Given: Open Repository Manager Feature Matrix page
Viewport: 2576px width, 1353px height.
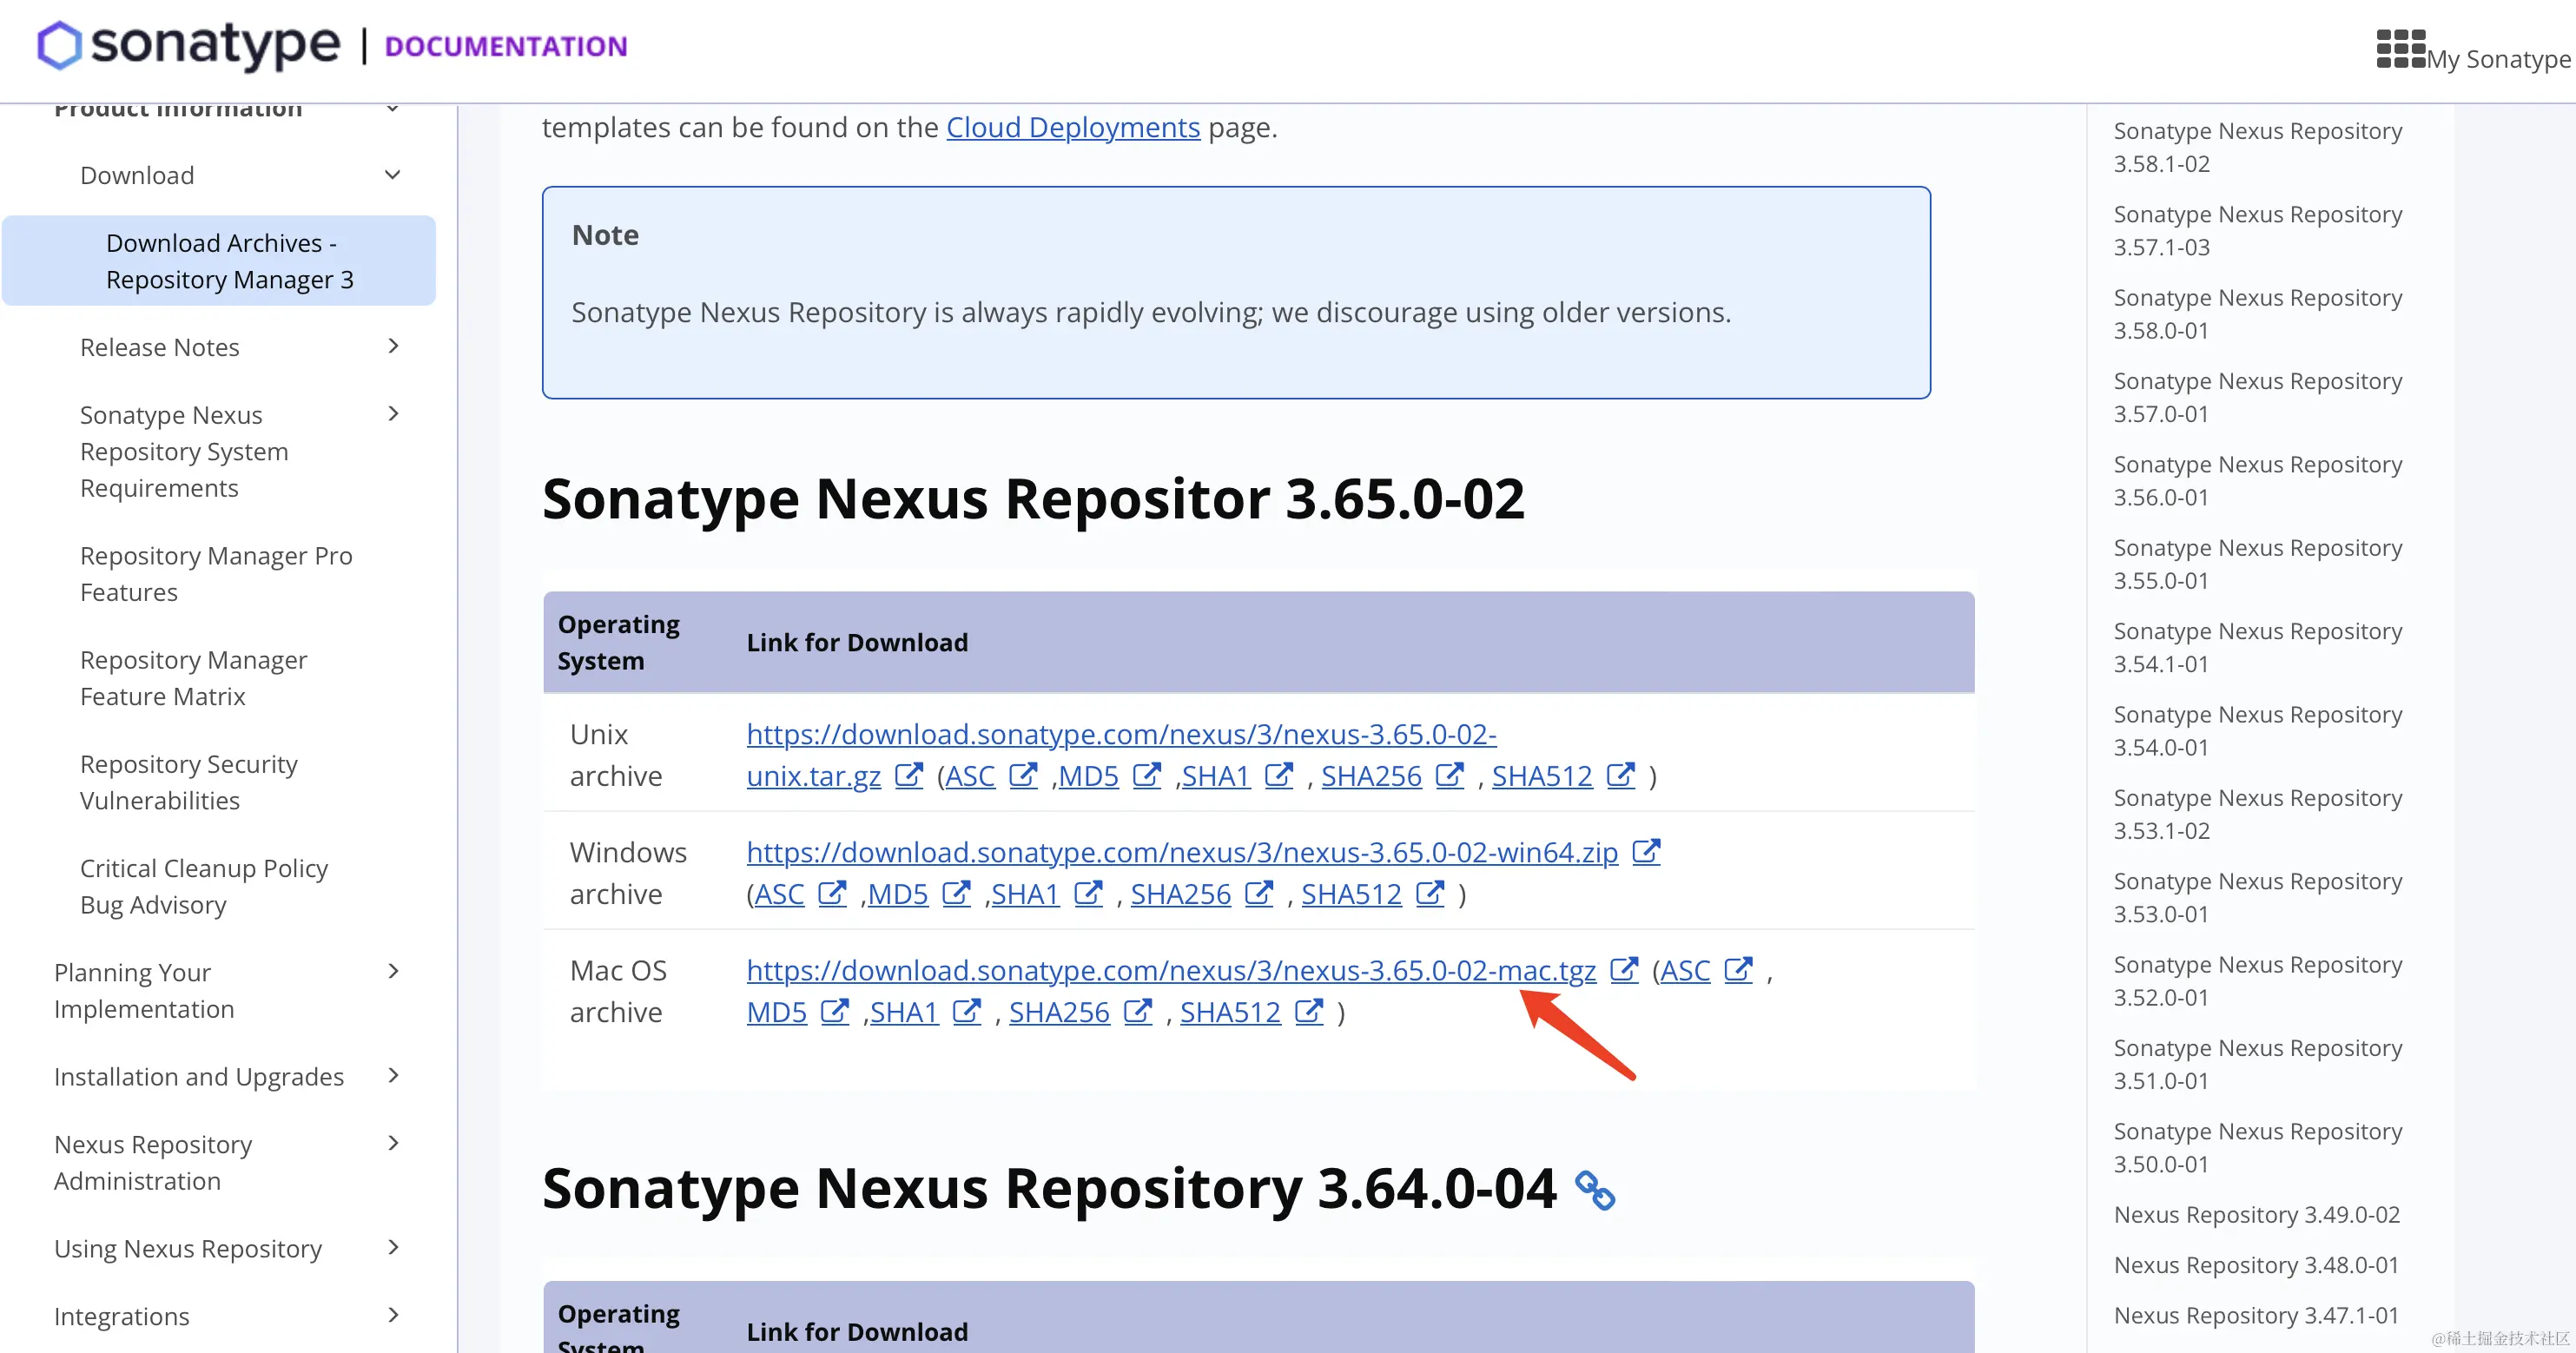Looking at the screenshot, I should pos(193,678).
